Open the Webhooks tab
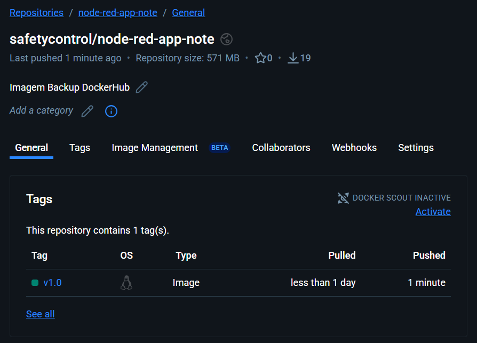Image resolution: width=477 pixels, height=343 pixels. click(354, 148)
